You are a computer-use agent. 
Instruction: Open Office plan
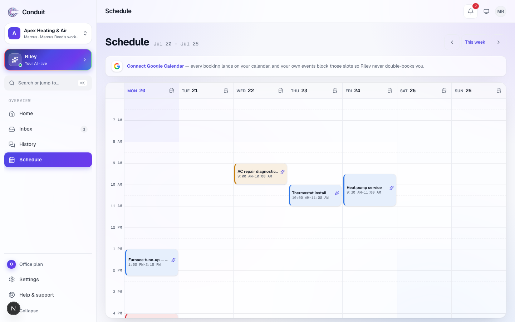pyautogui.click(x=48, y=264)
